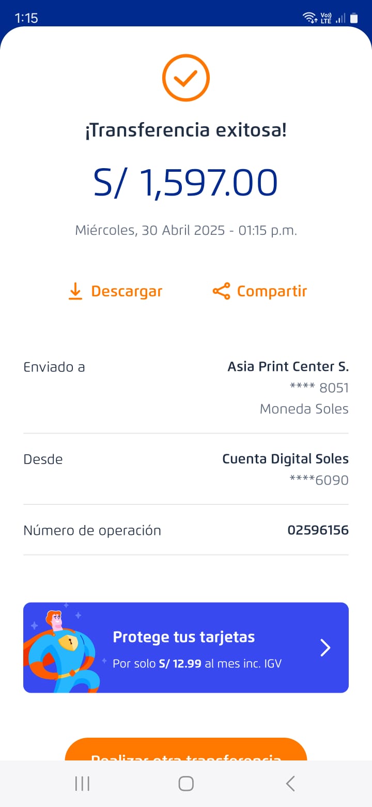The width and height of the screenshot is (372, 807).
Task: Tap the battery status icon
Action: tap(354, 18)
